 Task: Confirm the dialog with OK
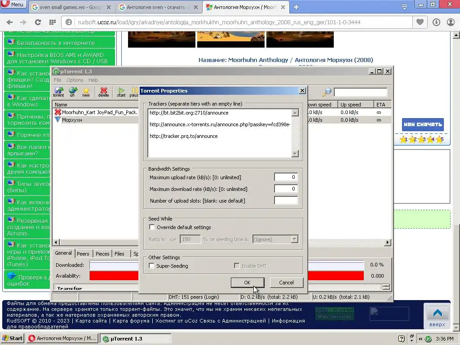[x=248, y=283]
